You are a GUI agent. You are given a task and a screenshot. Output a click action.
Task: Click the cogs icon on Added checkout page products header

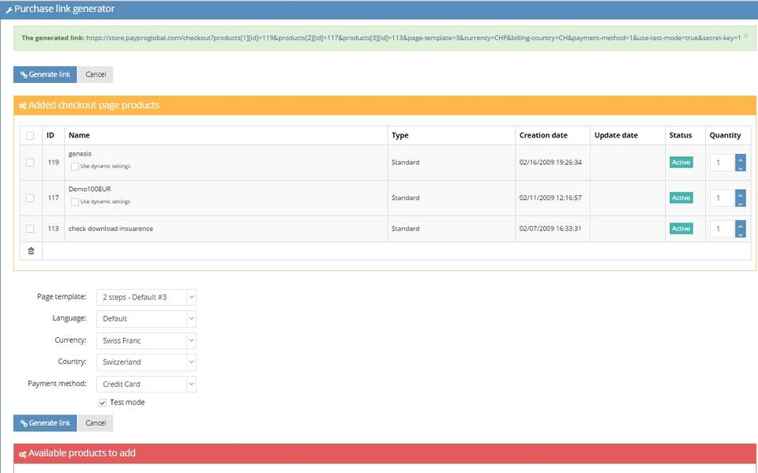(x=21, y=105)
